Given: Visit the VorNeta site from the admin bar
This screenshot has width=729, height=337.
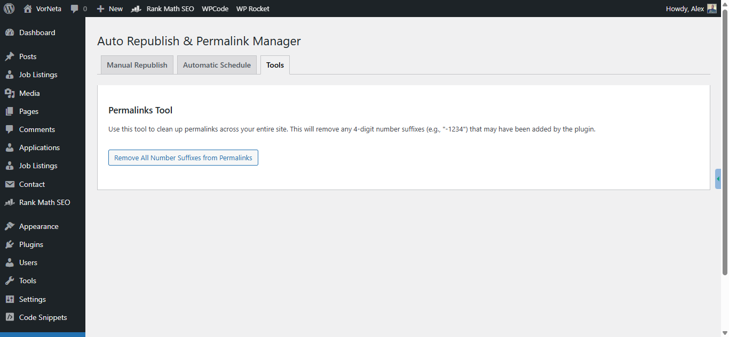Looking at the screenshot, I should [42, 8].
